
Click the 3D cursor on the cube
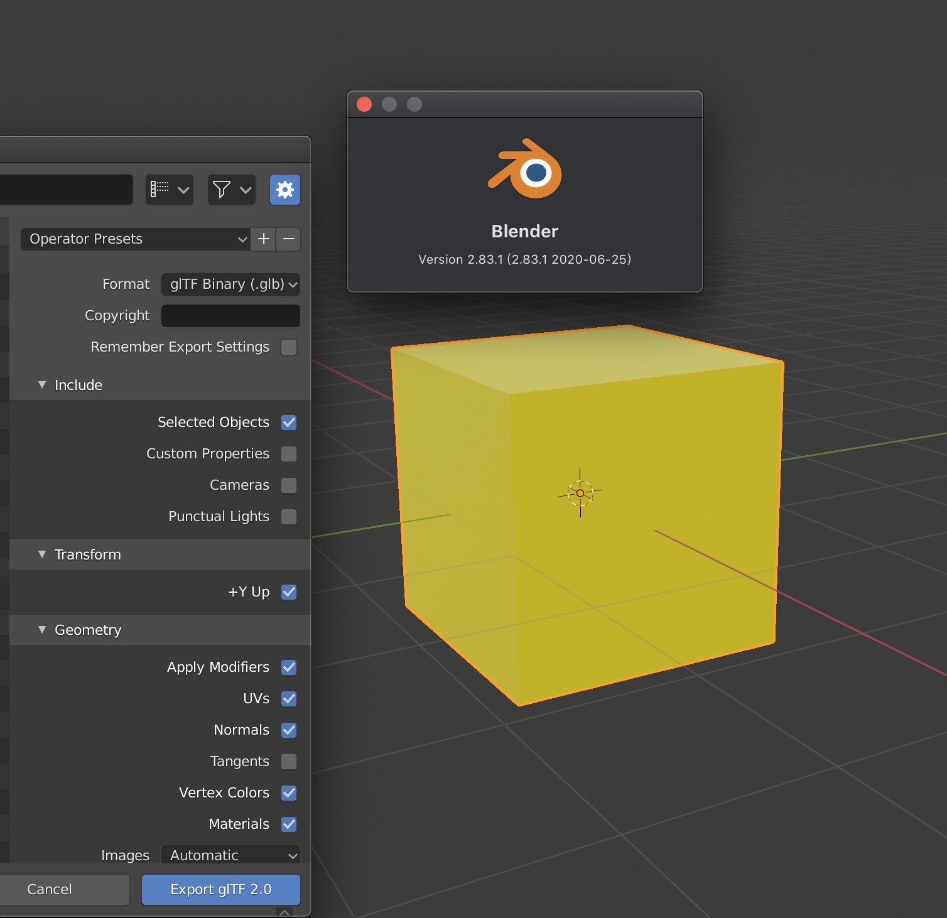tap(580, 494)
